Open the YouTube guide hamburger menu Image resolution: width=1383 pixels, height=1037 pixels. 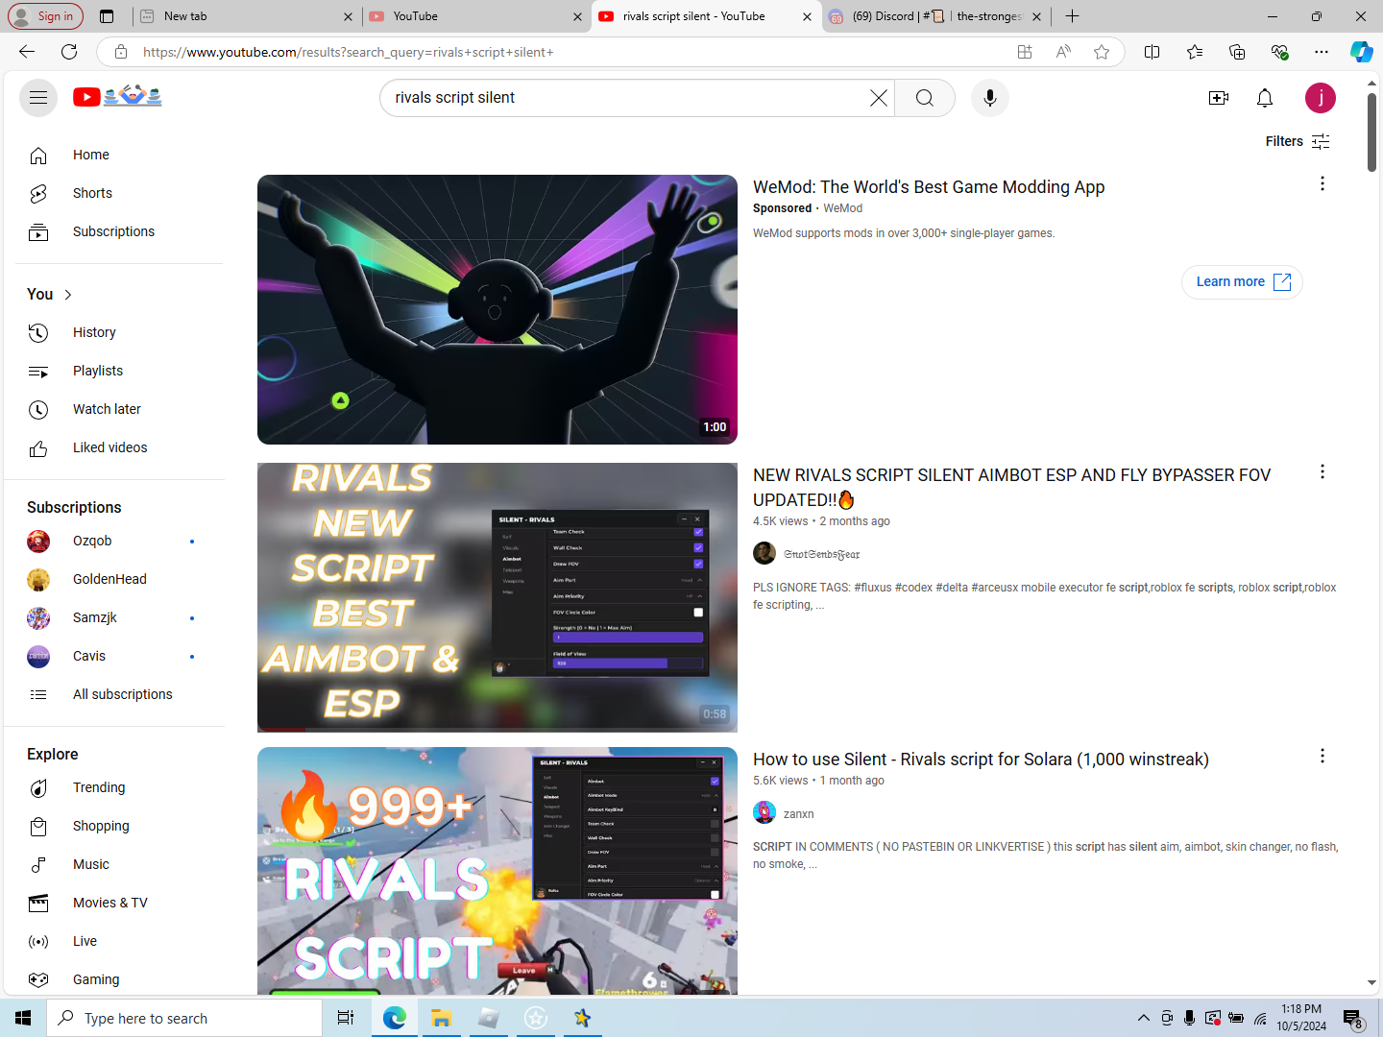coord(38,97)
